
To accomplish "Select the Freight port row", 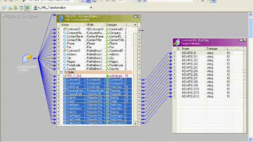I will pyautogui.click(x=97, y=101).
